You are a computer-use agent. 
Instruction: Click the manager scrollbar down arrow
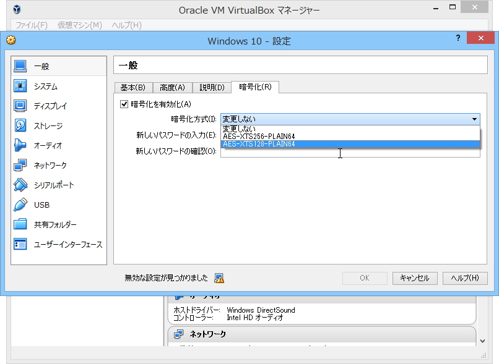tap(482, 341)
